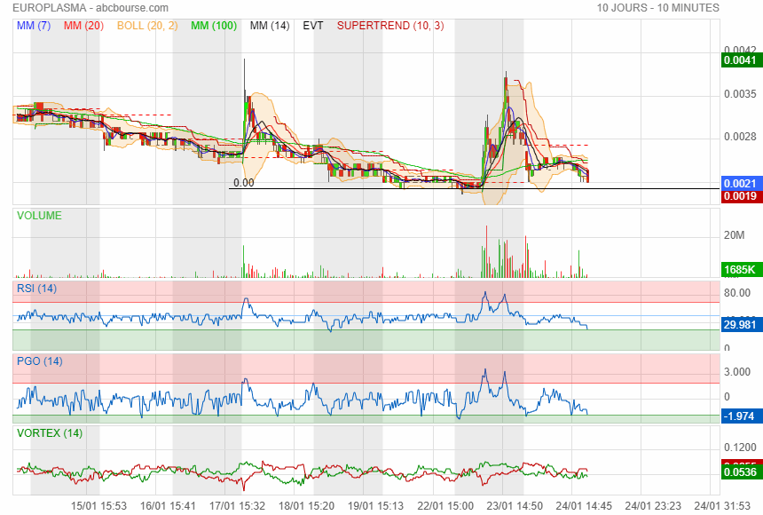763x515 pixels.
Task: Click the 24/01 23:23 date label
Action: tap(653, 506)
